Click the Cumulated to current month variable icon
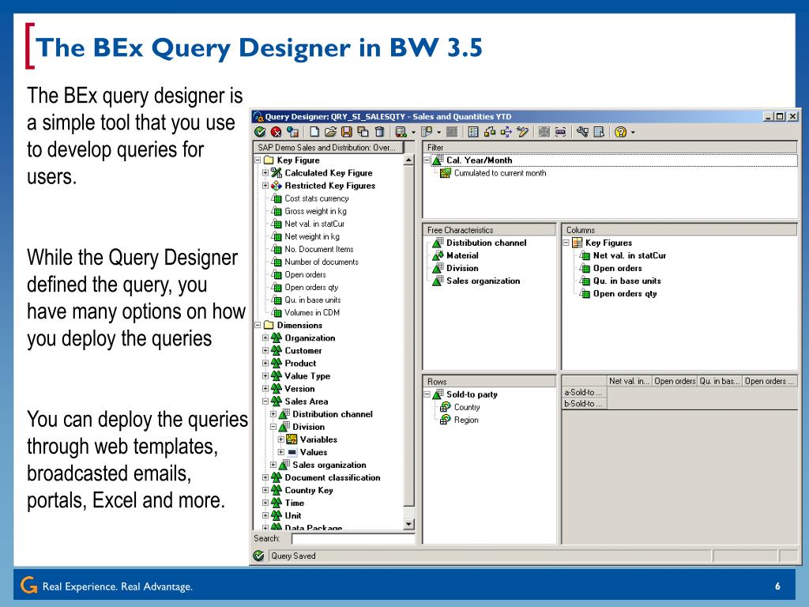809x607 pixels. (x=446, y=173)
